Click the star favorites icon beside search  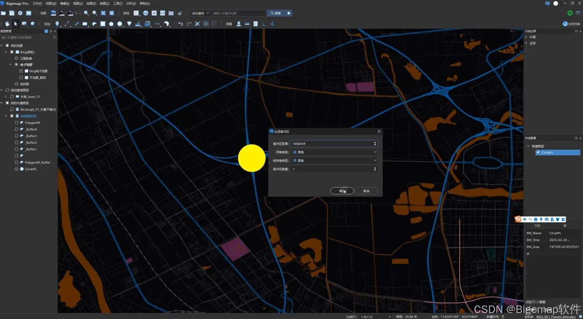click(x=289, y=12)
